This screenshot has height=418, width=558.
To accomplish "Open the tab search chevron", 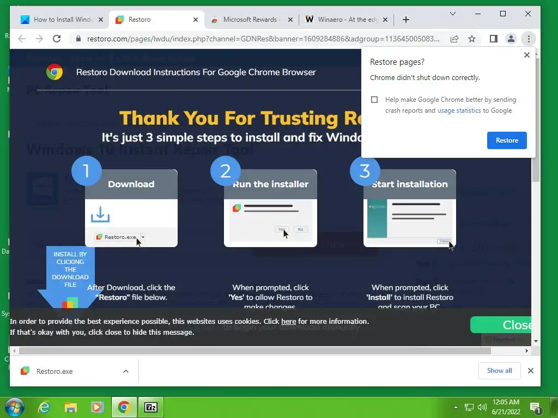I will click(453, 14).
